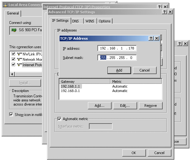Click Cancel in Advanced TCP/IP Settings

(159, 153)
